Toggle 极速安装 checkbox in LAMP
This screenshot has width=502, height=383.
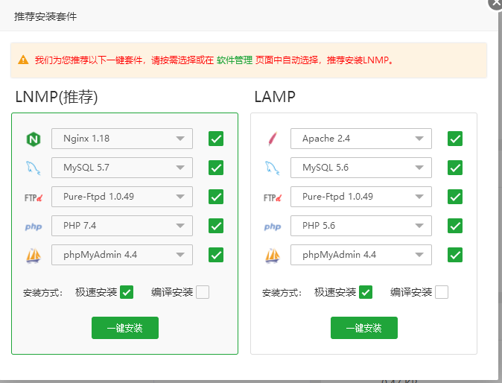[x=366, y=292]
